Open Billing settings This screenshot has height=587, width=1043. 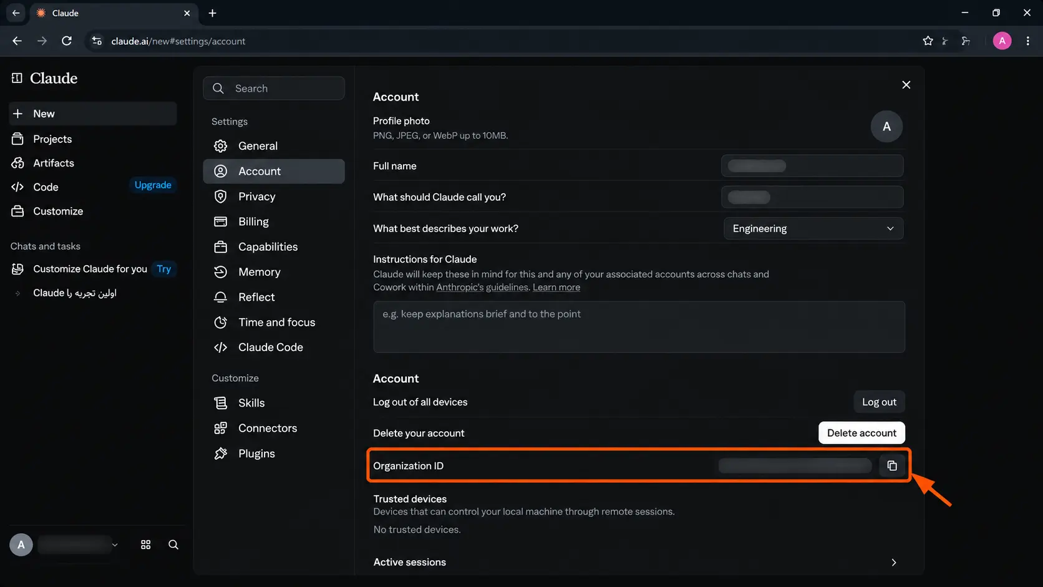coord(274,221)
